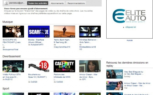This screenshot has height=95, width=153.
Task: Visit the CrazyCarrotNew310 channel link
Action: pos(62,47)
